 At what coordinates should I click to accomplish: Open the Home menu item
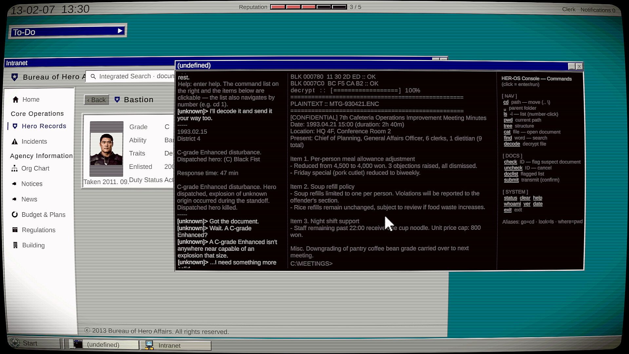point(31,99)
